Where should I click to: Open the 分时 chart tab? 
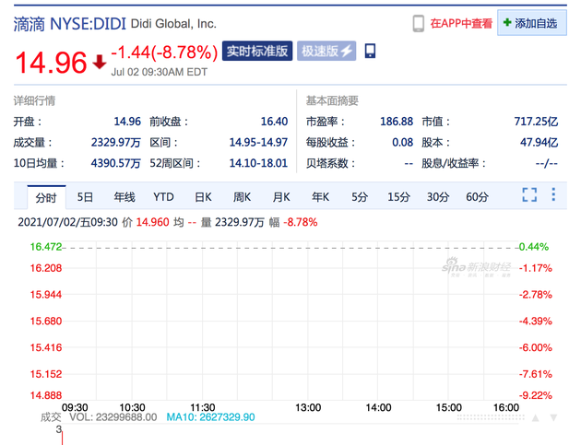pos(46,197)
